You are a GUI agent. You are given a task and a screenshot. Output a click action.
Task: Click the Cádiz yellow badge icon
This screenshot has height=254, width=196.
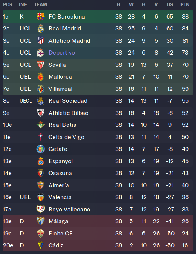point(41,245)
